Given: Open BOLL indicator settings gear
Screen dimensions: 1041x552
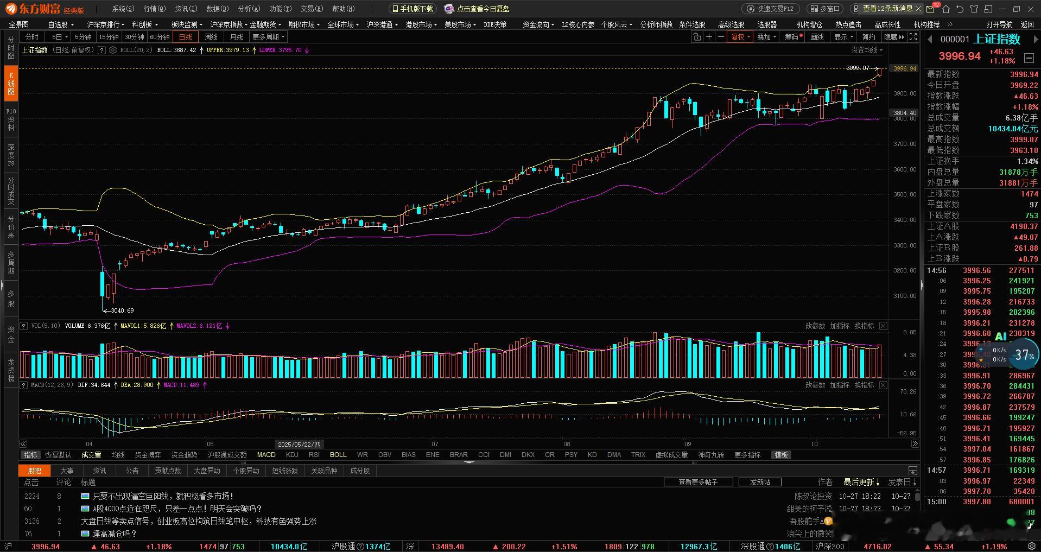Looking at the screenshot, I should (112, 50).
